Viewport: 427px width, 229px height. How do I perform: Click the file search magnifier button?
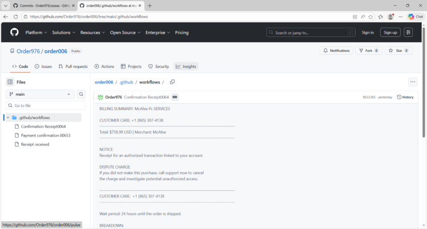tap(81, 94)
